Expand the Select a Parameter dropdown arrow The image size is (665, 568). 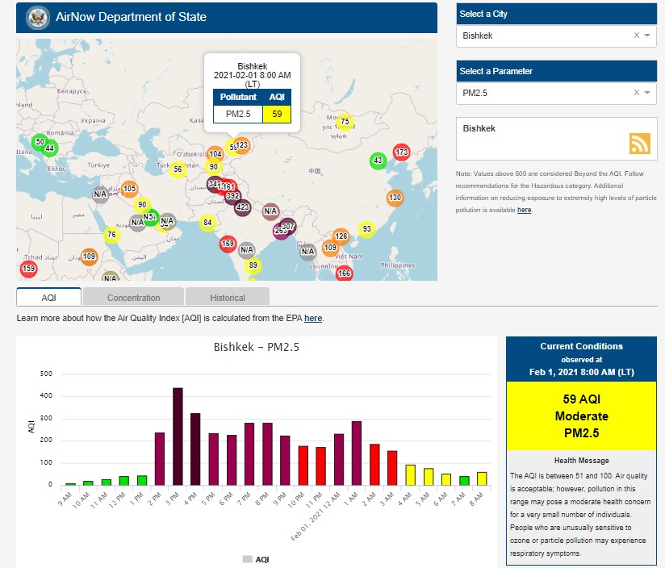click(x=647, y=93)
